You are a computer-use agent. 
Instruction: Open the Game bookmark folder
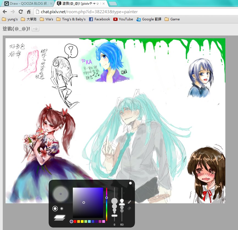pos(172,19)
